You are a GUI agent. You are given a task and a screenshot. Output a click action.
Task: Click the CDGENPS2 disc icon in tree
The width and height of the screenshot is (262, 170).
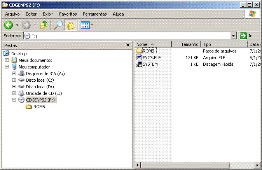point(21,100)
